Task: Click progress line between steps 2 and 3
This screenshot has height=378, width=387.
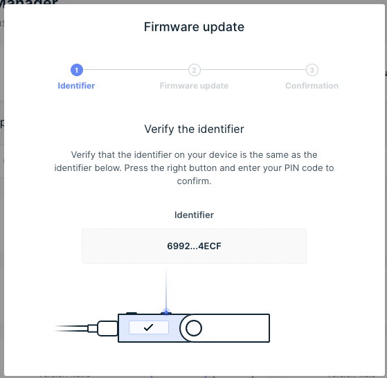Action: pyautogui.click(x=253, y=70)
